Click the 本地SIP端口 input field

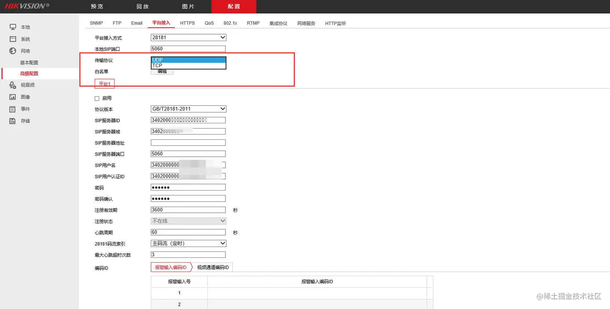click(188, 49)
